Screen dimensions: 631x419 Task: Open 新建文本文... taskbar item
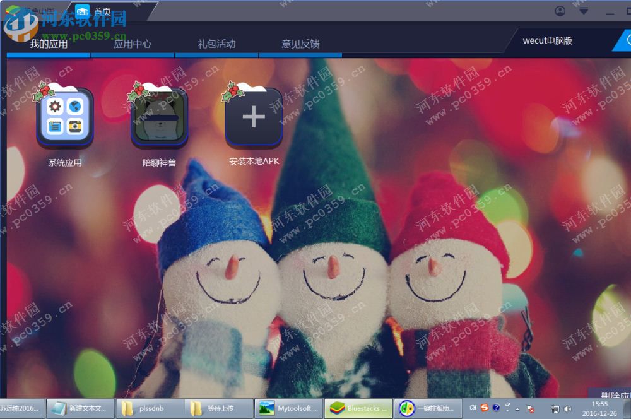(x=81, y=408)
